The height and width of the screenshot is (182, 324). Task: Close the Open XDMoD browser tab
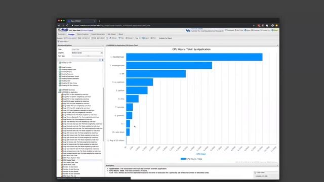click(95, 21)
